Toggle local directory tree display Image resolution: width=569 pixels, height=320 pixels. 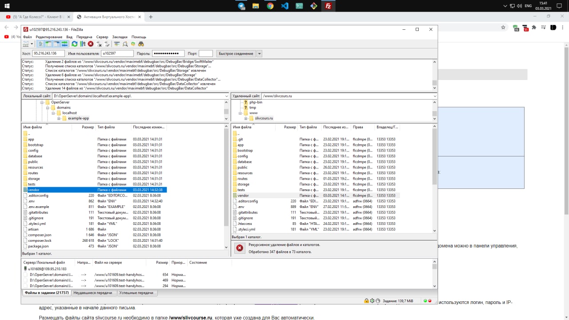coord(48,44)
